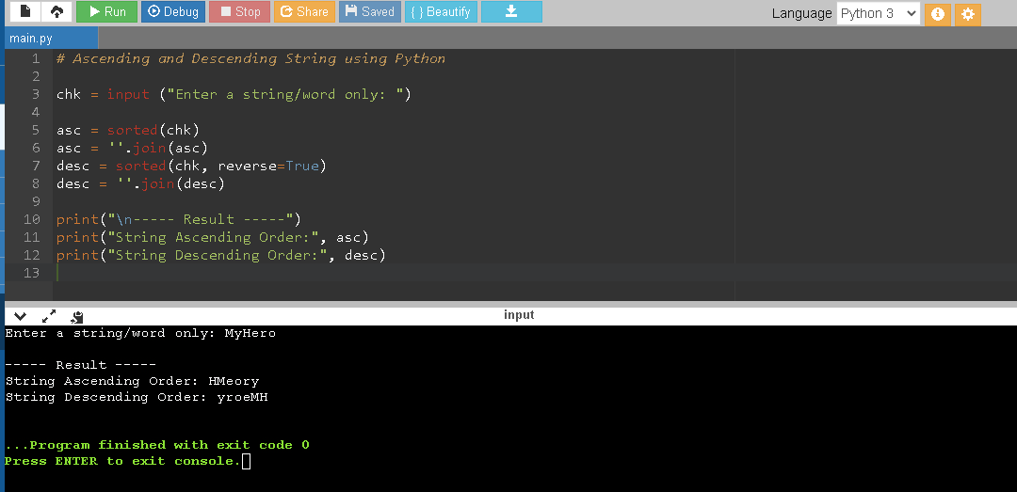Click console output '----- Result -----'
The width and height of the screenshot is (1017, 492).
coord(80,365)
